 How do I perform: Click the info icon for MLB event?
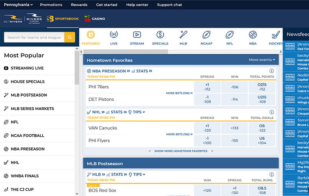271,175
